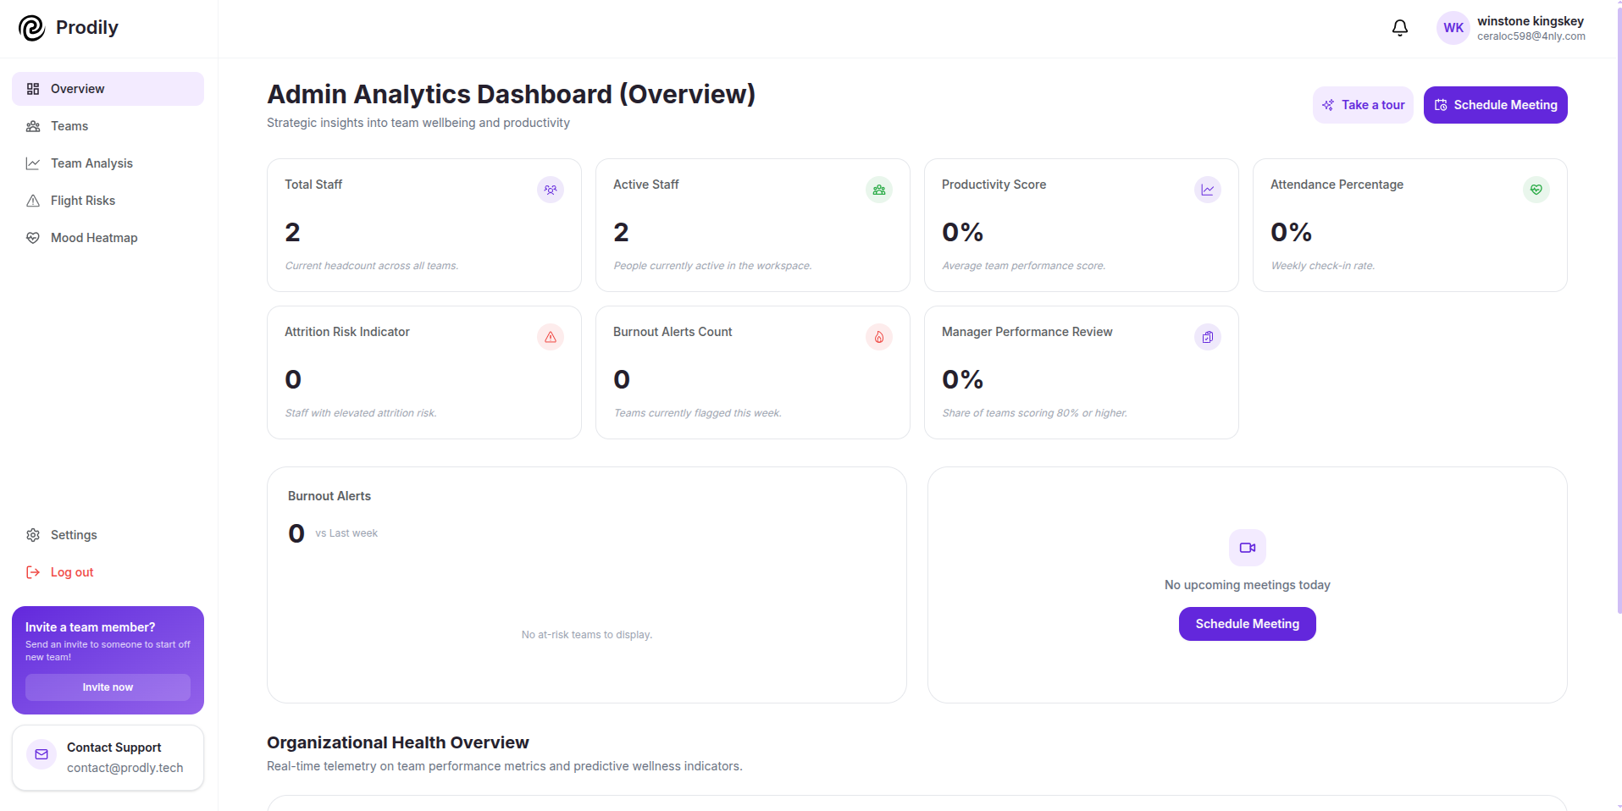This screenshot has height=811, width=1622.
Task: Click the Active Staff card label
Action: pyautogui.click(x=646, y=185)
